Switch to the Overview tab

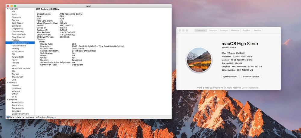point(200,31)
